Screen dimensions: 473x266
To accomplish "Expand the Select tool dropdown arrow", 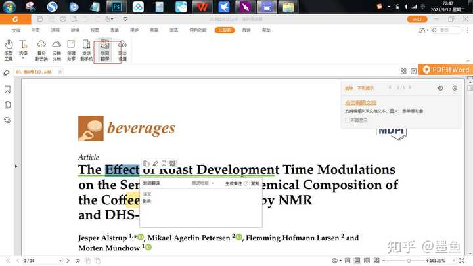I will coord(23,58).
